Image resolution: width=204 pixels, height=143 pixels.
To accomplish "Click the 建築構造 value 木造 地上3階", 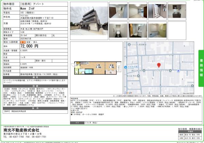I will [x=32, y=29].
